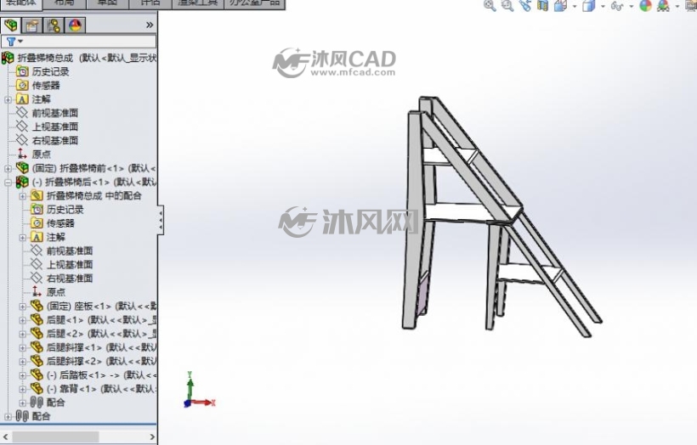Open the Apply Scene dropdown arrow

coord(677,6)
